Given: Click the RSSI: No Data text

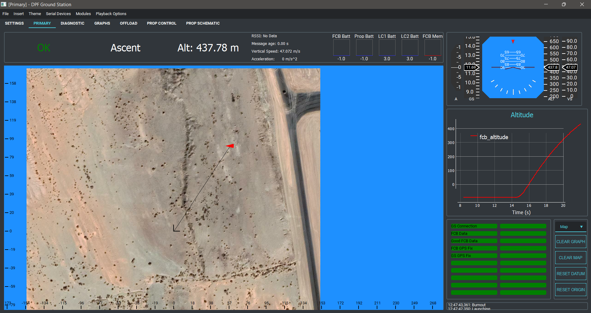Looking at the screenshot, I should [264, 36].
